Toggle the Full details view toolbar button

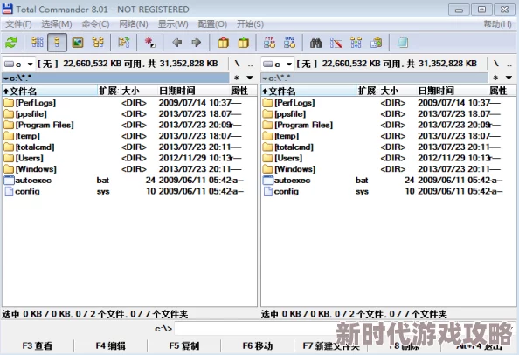tap(58, 43)
